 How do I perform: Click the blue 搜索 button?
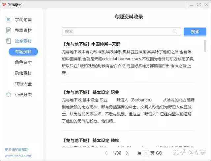tap(195, 32)
